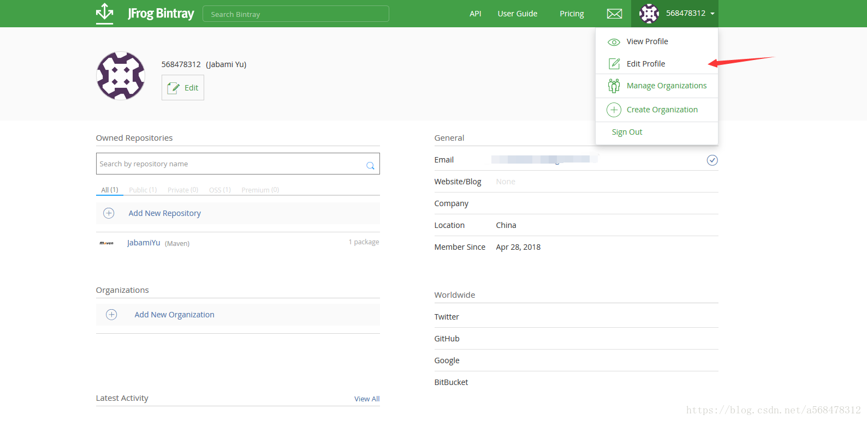Open the JabamiYu repository

tap(144, 243)
